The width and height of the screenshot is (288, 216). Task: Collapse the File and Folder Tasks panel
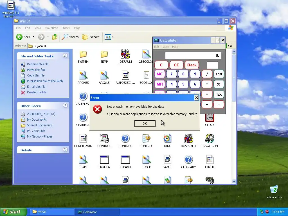pyautogui.click(x=65, y=56)
